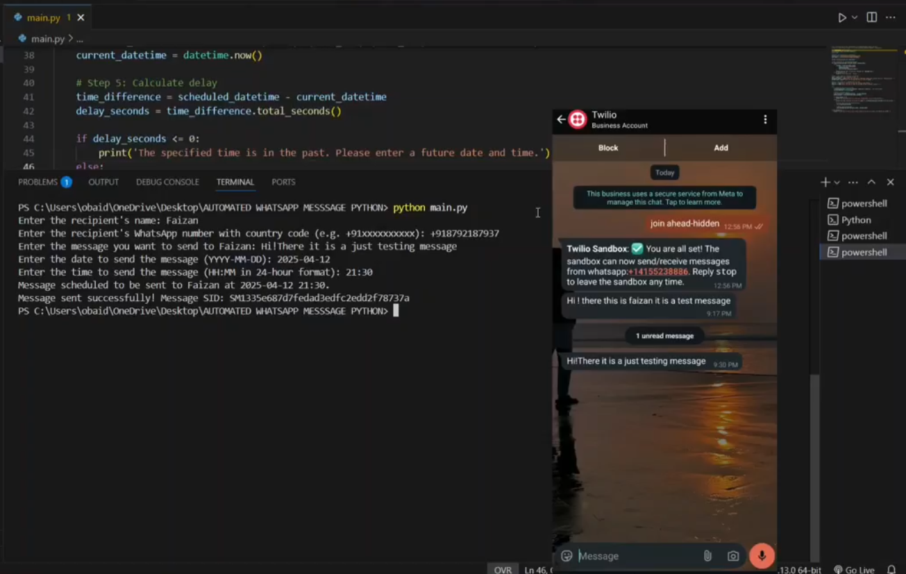Open the launch profile dropdown beside plus
The height and width of the screenshot is (574, 906).
pyautogui.click(x=837, y=183)
